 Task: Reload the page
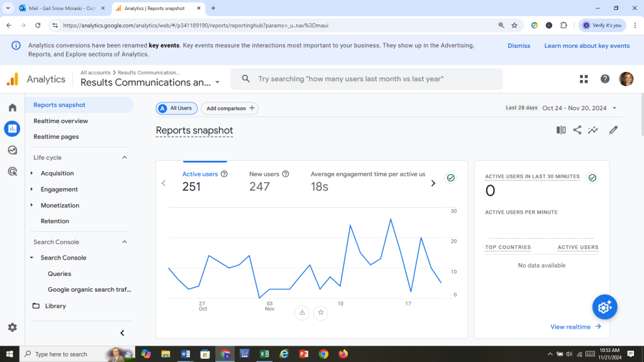(38, 25)
